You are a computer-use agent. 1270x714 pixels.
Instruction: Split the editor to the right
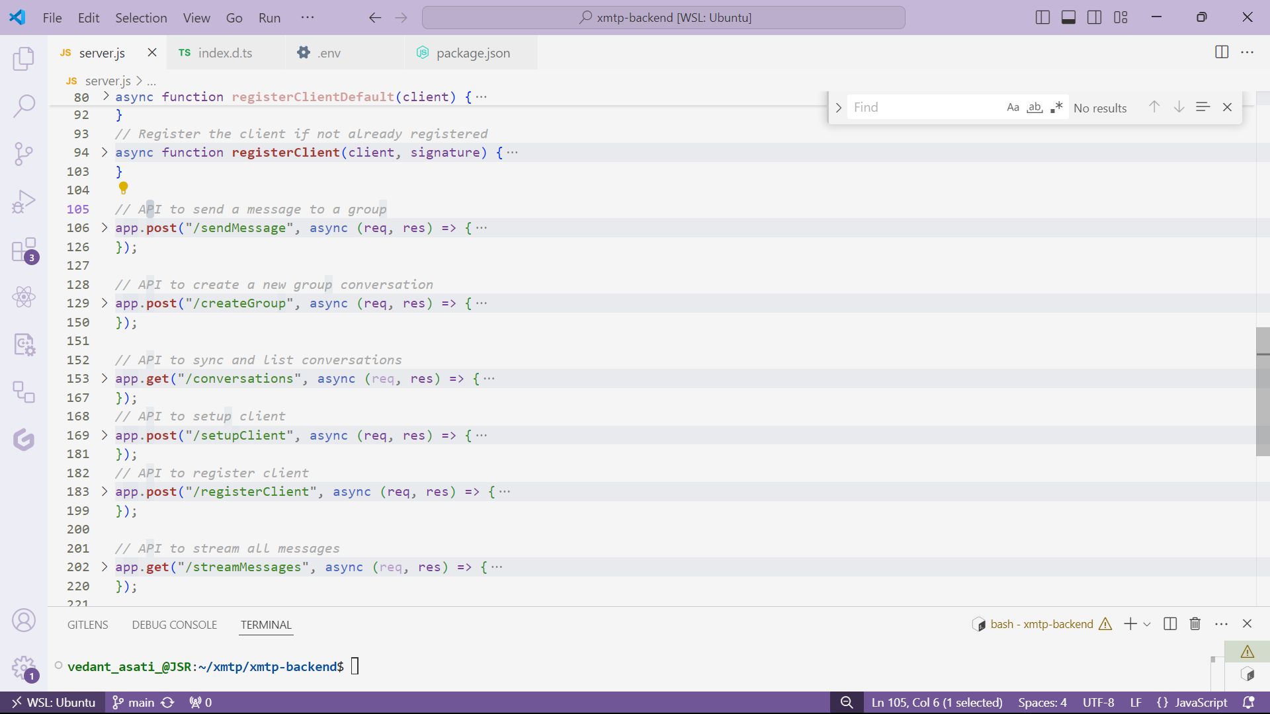(x=1222, y=52)
